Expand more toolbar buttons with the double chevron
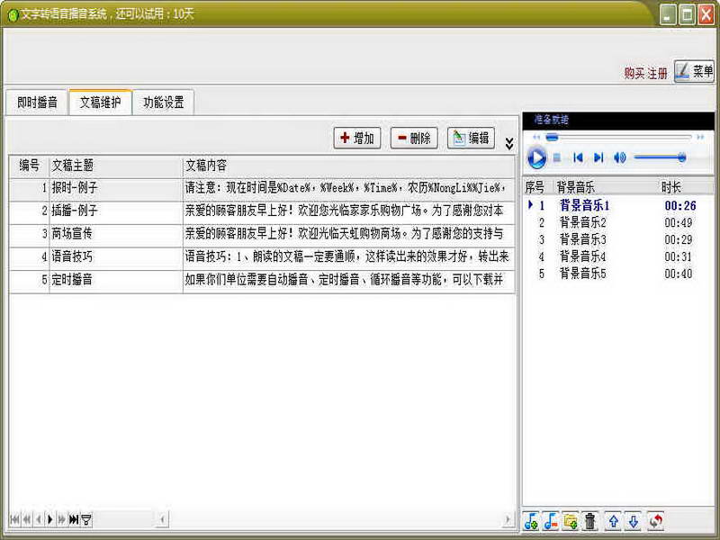The height and width of the screenshot is (540, 720). [x=508, y=143]
